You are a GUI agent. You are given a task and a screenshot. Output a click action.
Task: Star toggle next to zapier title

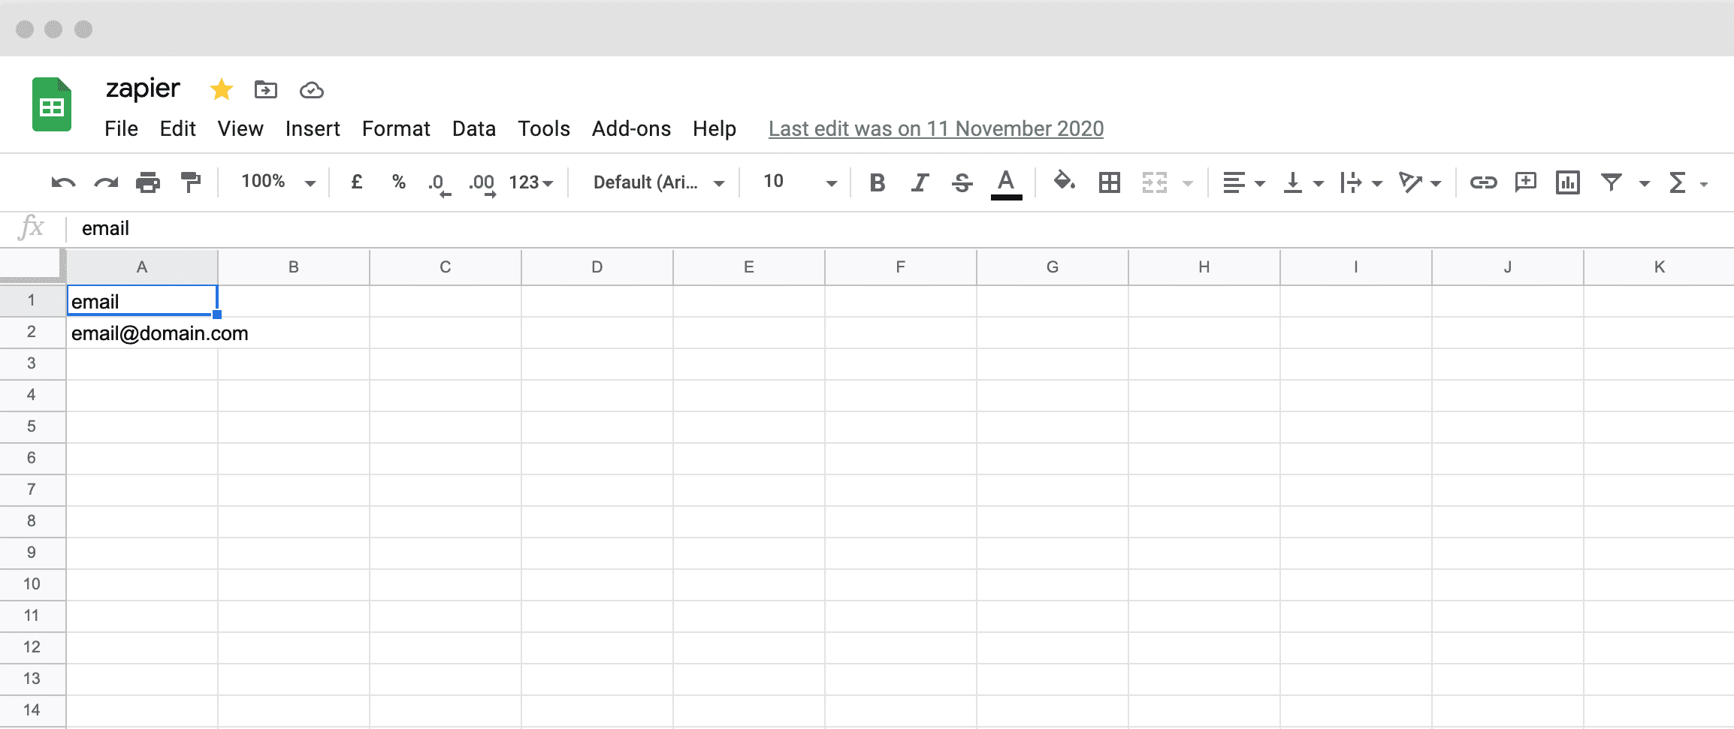coord(221,90)
